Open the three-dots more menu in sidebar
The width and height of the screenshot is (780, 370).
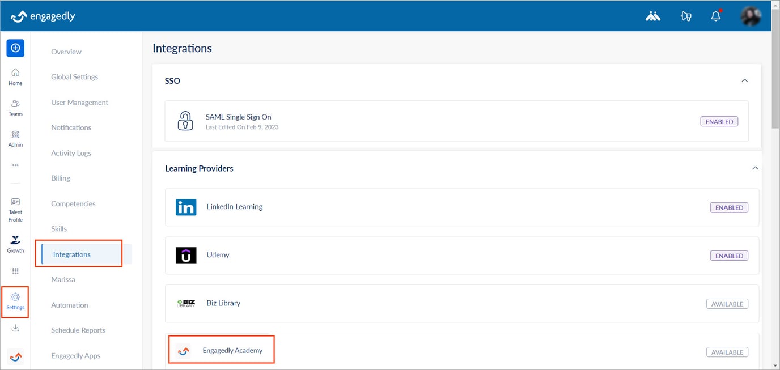[15, 165]
